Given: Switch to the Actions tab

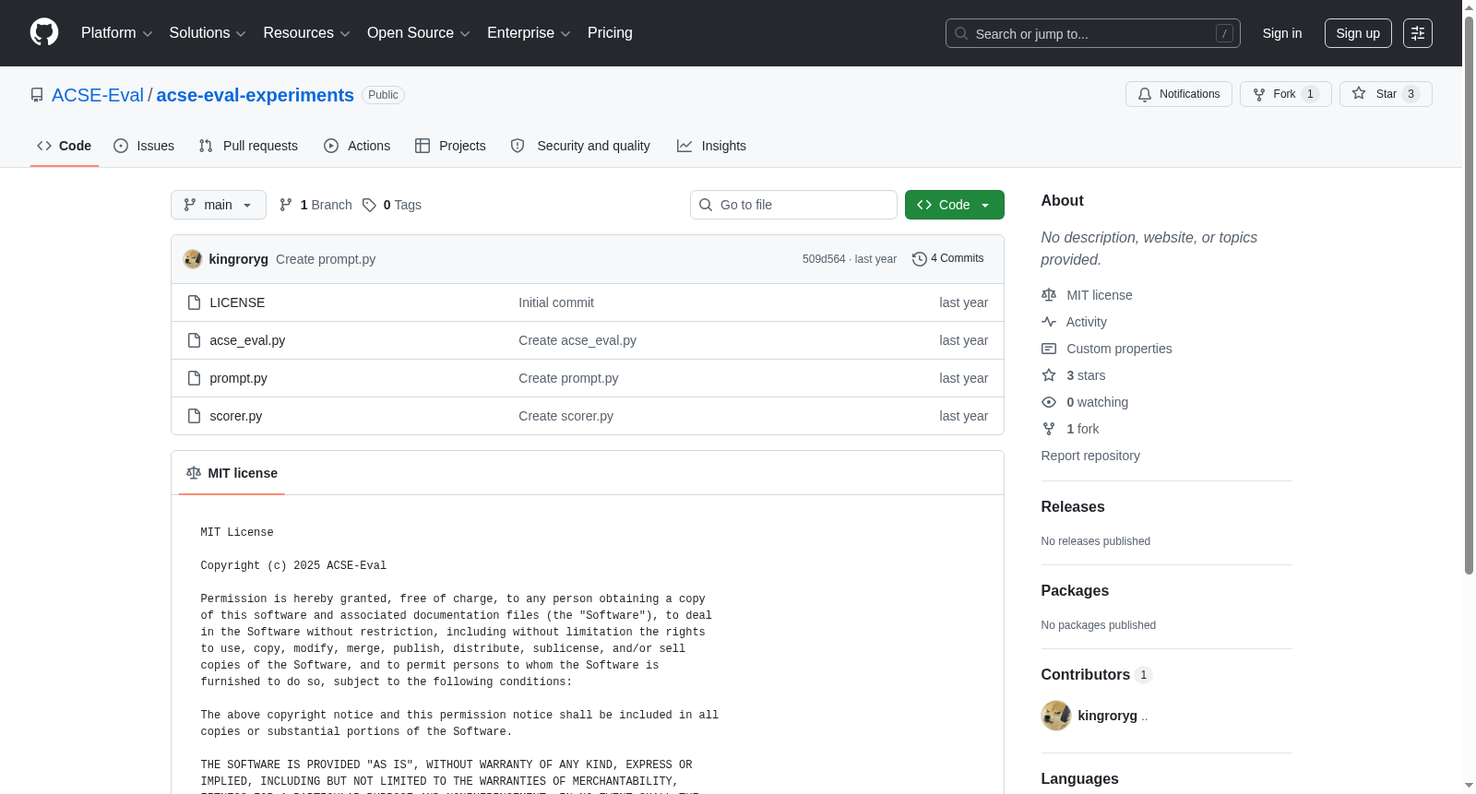Looking at the screenshot, I should (357, 146).
